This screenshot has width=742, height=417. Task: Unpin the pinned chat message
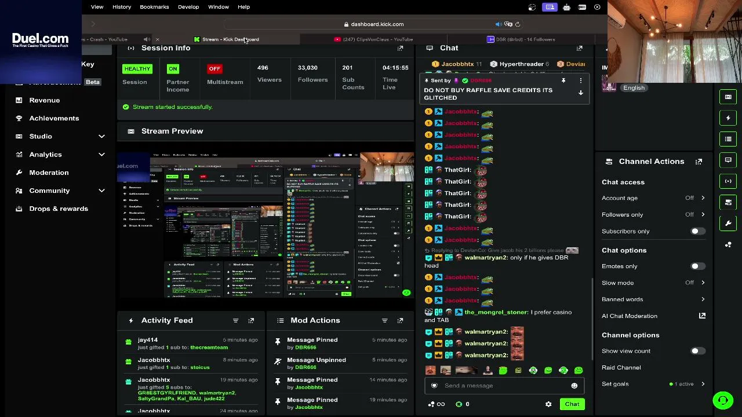coord(563,81)
